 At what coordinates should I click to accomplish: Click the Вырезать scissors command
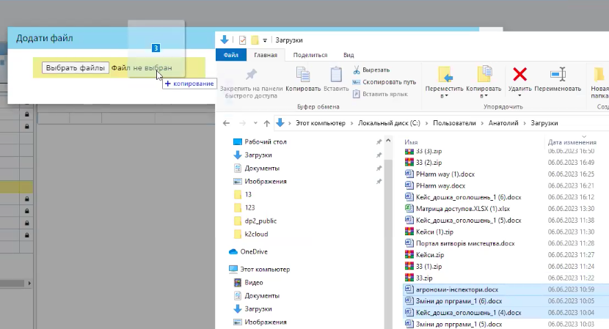(x=371, y=70)
